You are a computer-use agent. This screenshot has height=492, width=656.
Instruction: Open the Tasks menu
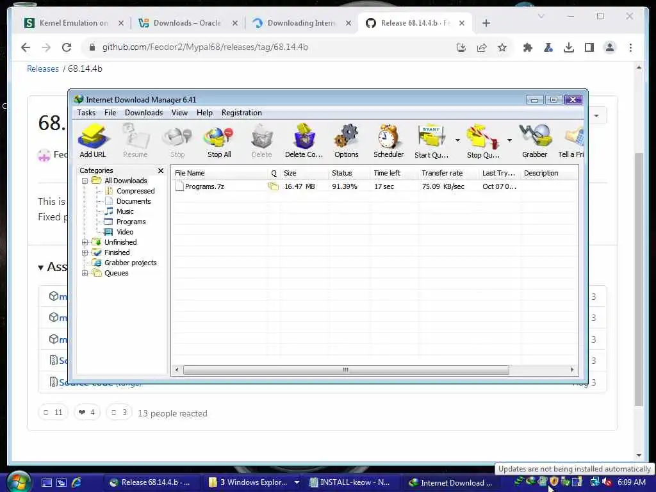click(x=86, y=113)
